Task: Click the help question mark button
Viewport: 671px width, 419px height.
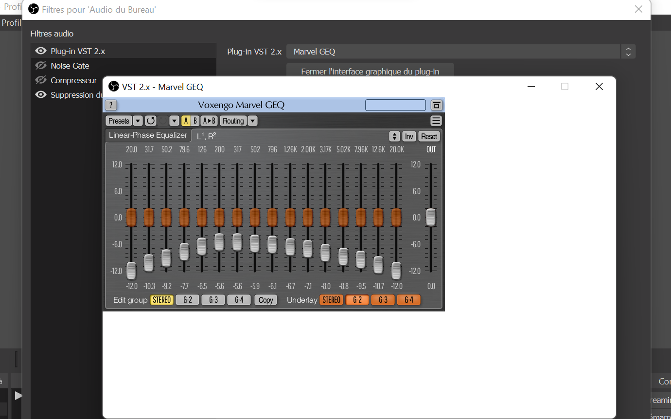Action: pyautogui.click(x=111, y=105)
